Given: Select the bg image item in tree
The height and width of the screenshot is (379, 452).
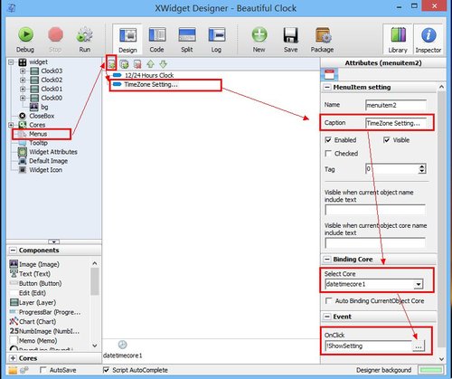Looking at the screenshot, I should point(44,107).
